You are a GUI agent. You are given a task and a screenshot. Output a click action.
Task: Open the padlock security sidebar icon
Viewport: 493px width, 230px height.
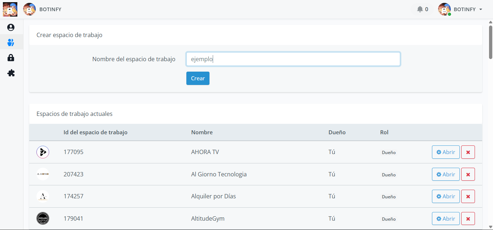click(11, 58)
